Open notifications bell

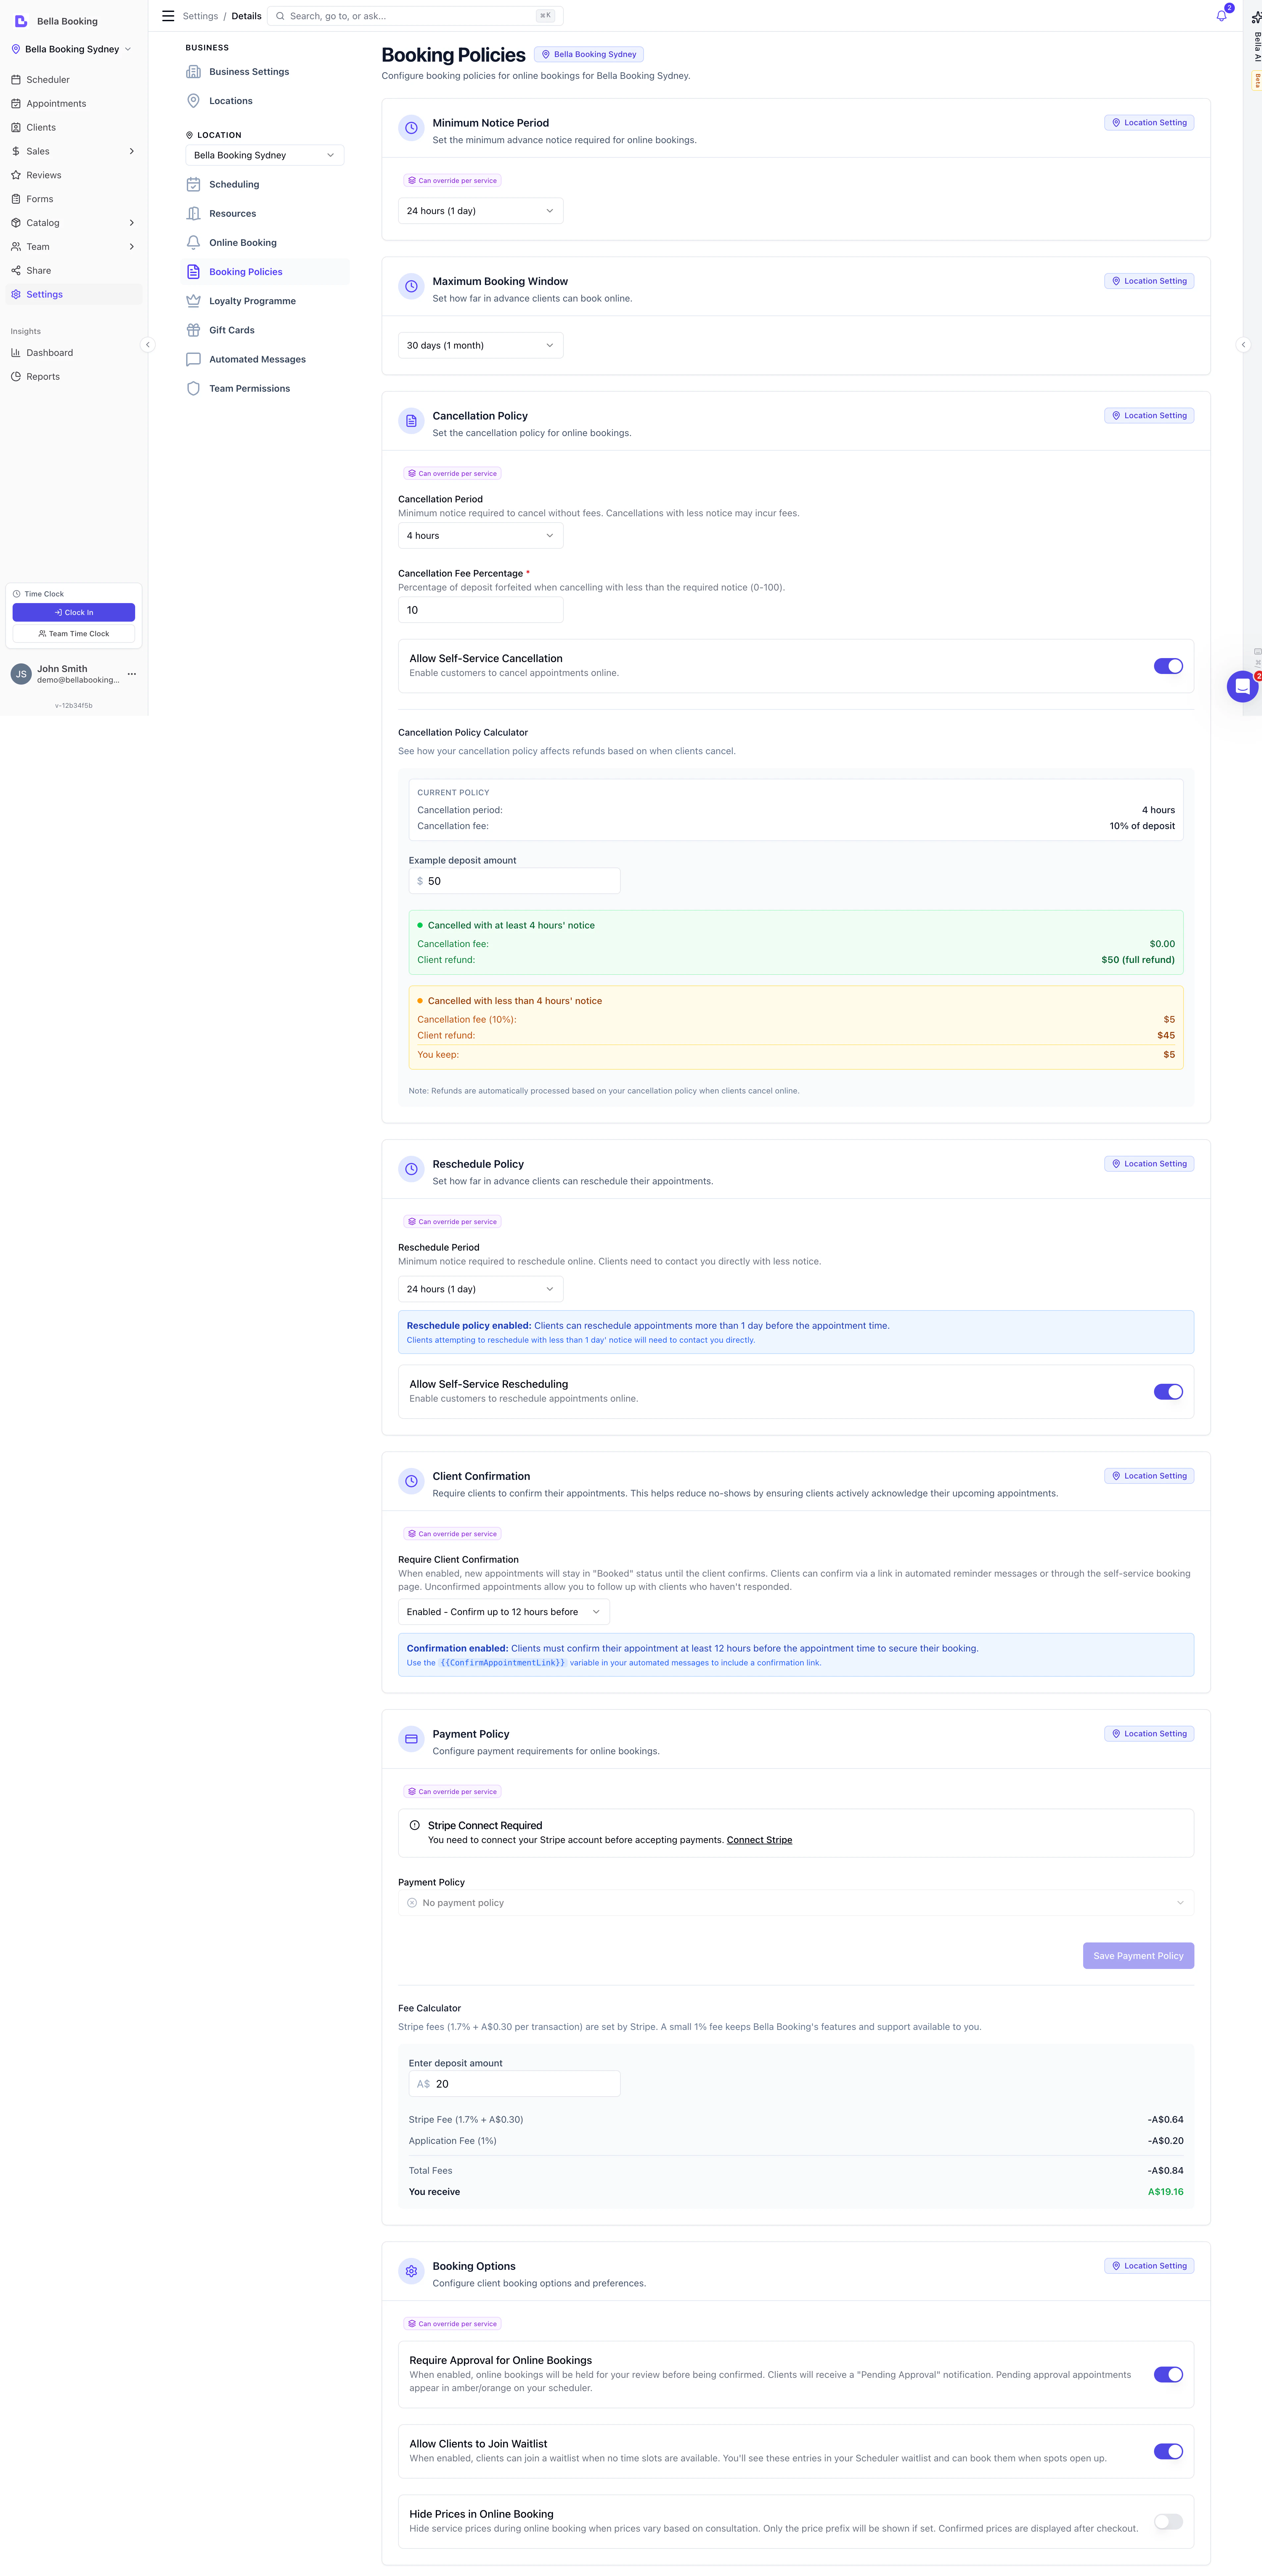[1221, 16]
